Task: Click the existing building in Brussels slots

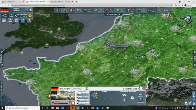Action: click(95, 96)
